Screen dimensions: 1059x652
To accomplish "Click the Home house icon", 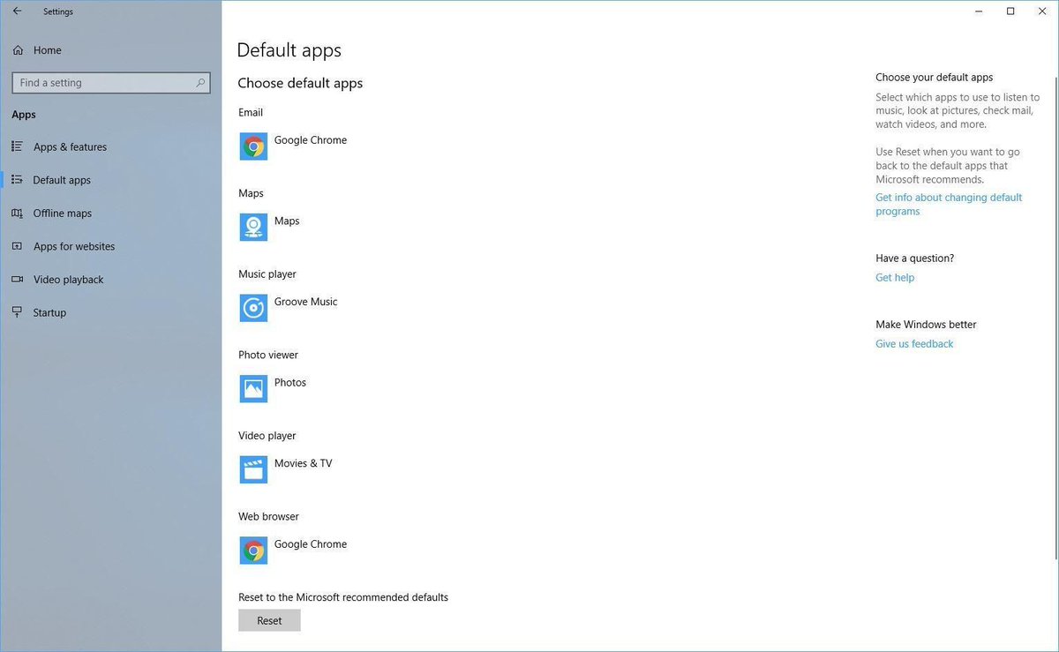I will pyautogui.click(x=18, y=50).
